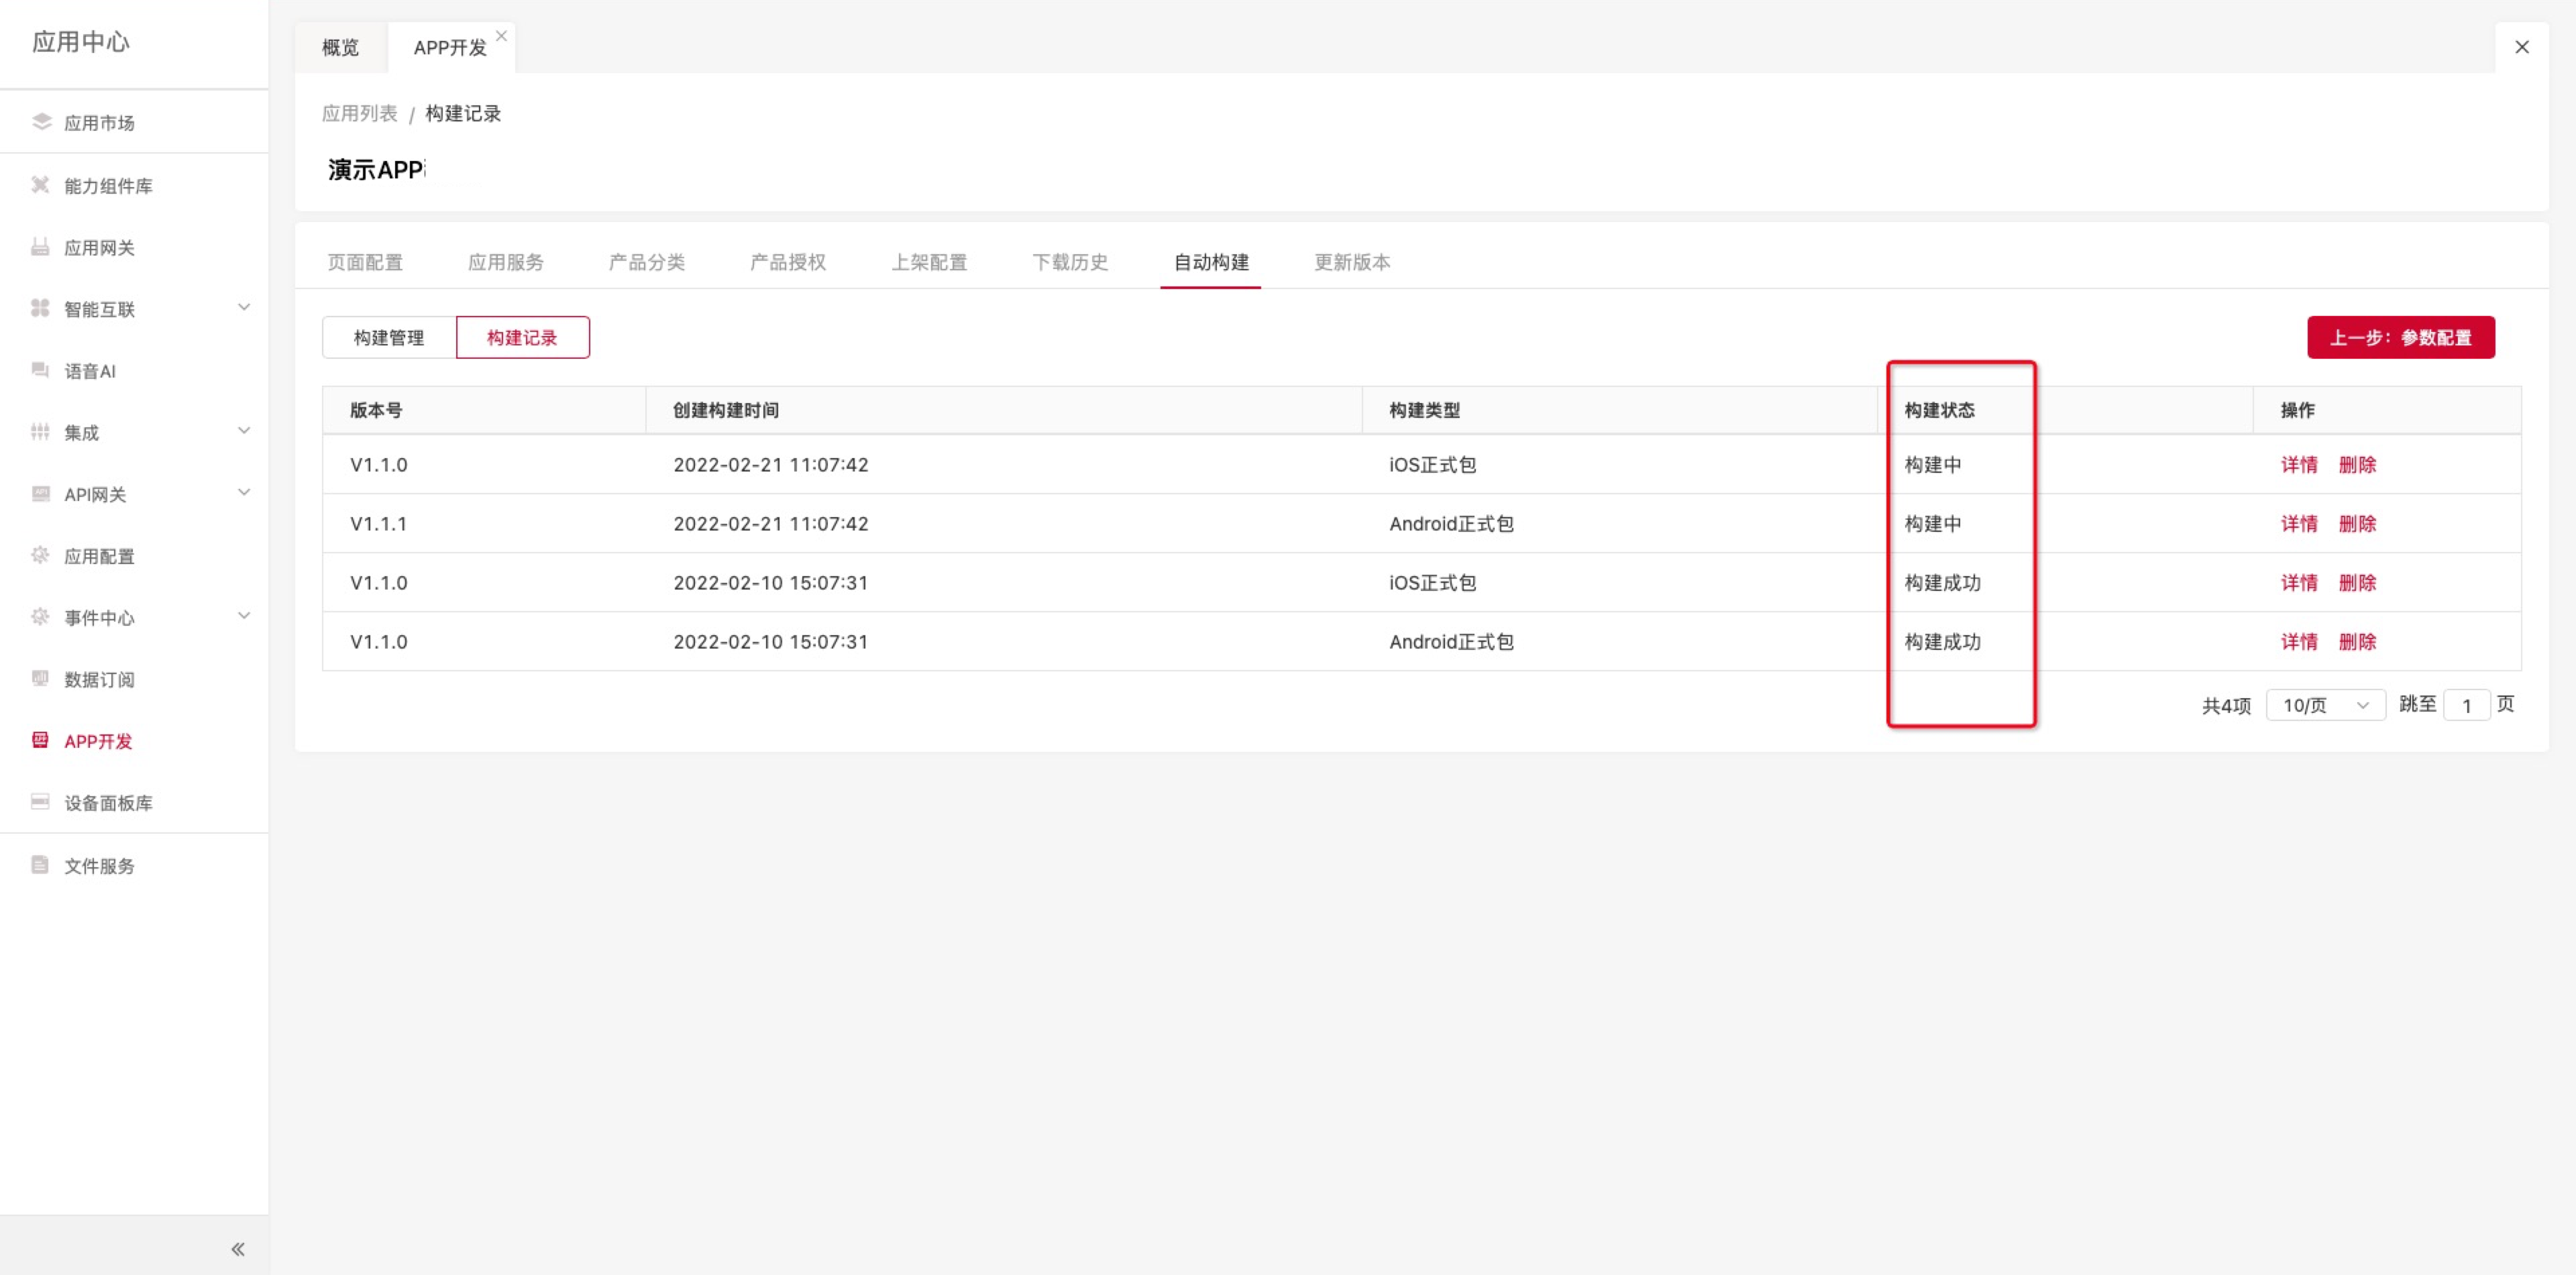Expand the 智能互联 sidebar menu
This screenshot has width=2576, height=1275.
[x=244, y=308]
